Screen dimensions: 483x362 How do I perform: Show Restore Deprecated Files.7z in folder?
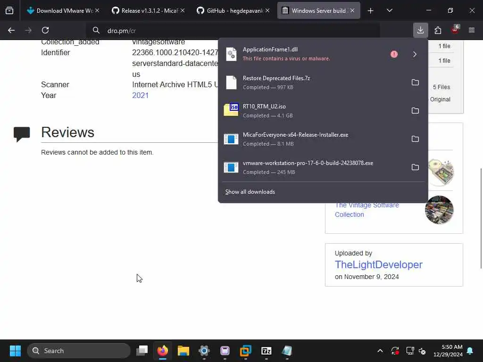coord(415,82)
